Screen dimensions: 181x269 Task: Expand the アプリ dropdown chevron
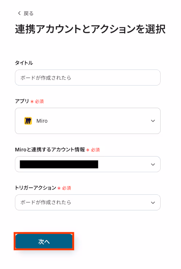pos(153,121)
